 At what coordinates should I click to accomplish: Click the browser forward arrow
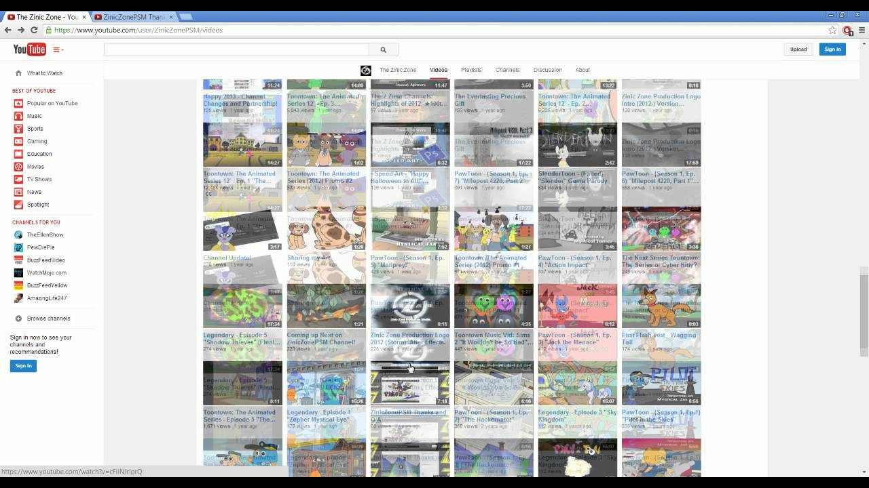tap(21, 30)
